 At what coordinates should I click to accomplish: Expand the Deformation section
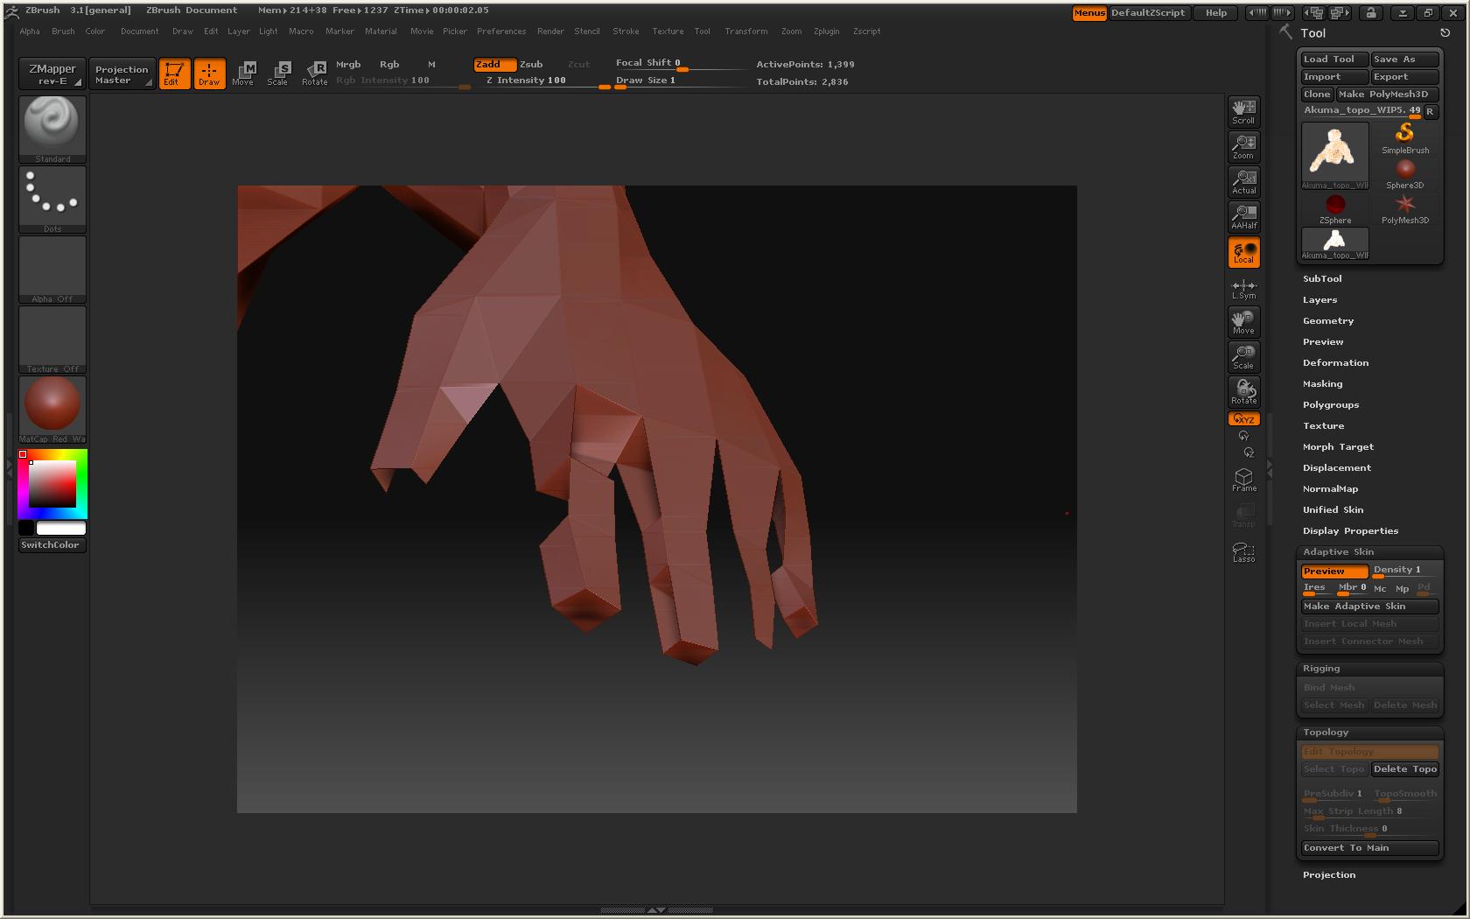click(x=1336, y=362)
